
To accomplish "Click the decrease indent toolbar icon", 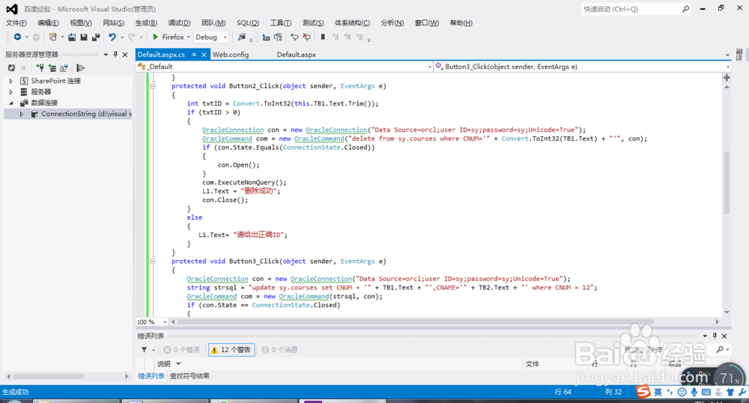I will tap(266, 37).
